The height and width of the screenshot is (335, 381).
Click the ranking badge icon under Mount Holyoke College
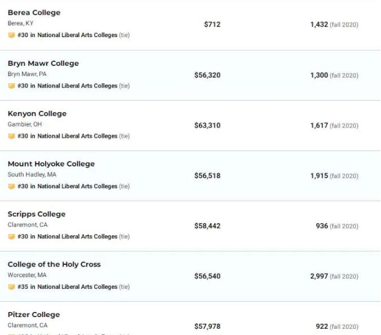pyautogui.click(x=11, y=187)
